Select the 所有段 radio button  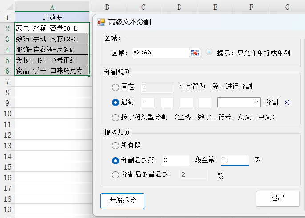click(x=116, y=145)
